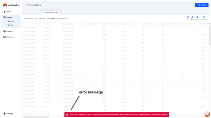The height and width of the screenshot is (118, 211).
Task: Click the red error message banner text
Action: point(118,115)
